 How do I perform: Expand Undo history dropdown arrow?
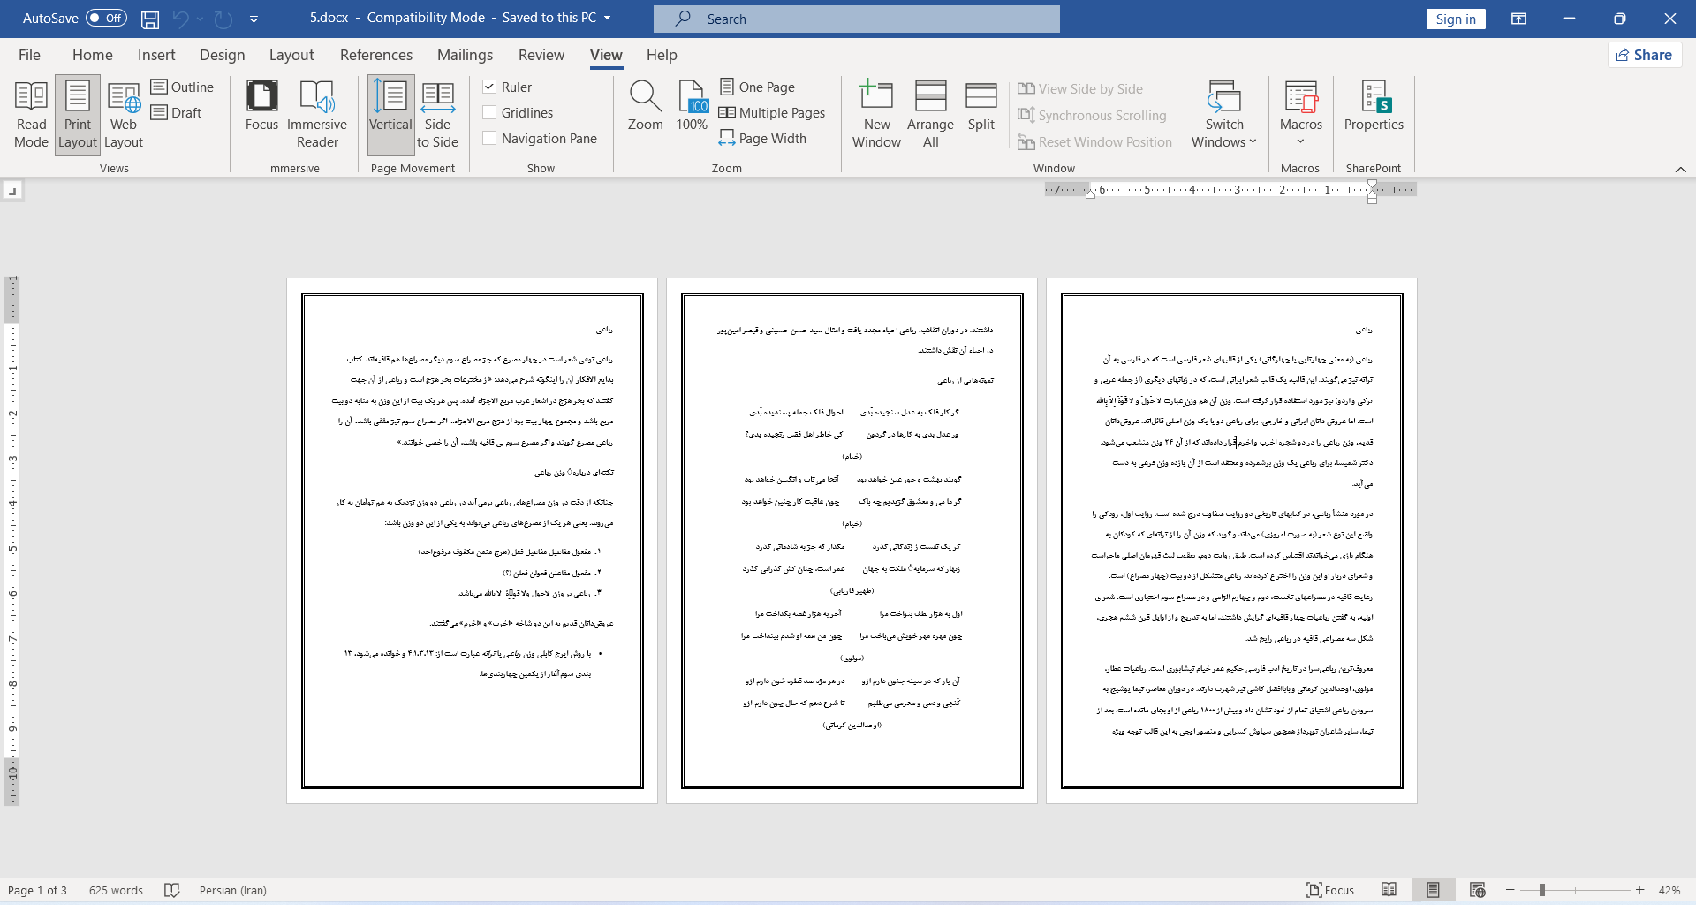point(201,19)
